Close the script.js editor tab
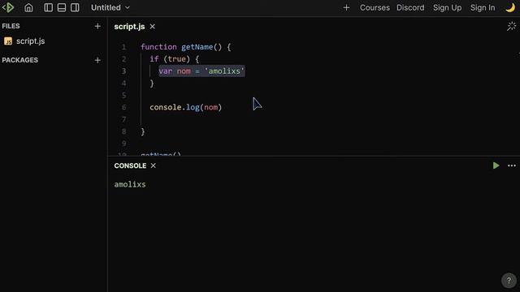Screen dimensions: 520x292 click(152, 27)
